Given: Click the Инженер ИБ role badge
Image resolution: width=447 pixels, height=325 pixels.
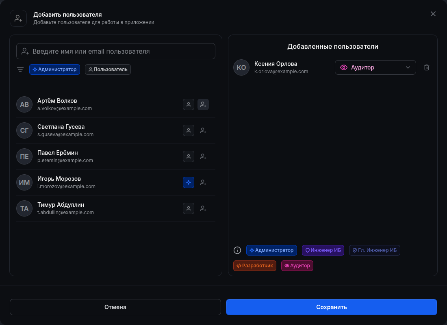Looking at the screenshot, I should pos(323,250).
